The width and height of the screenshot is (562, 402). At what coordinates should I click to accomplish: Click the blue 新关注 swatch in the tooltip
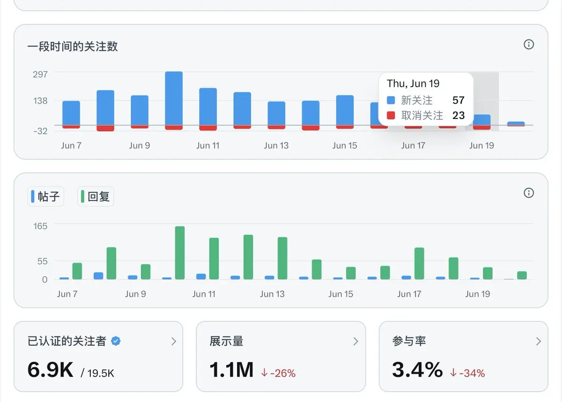391,100
